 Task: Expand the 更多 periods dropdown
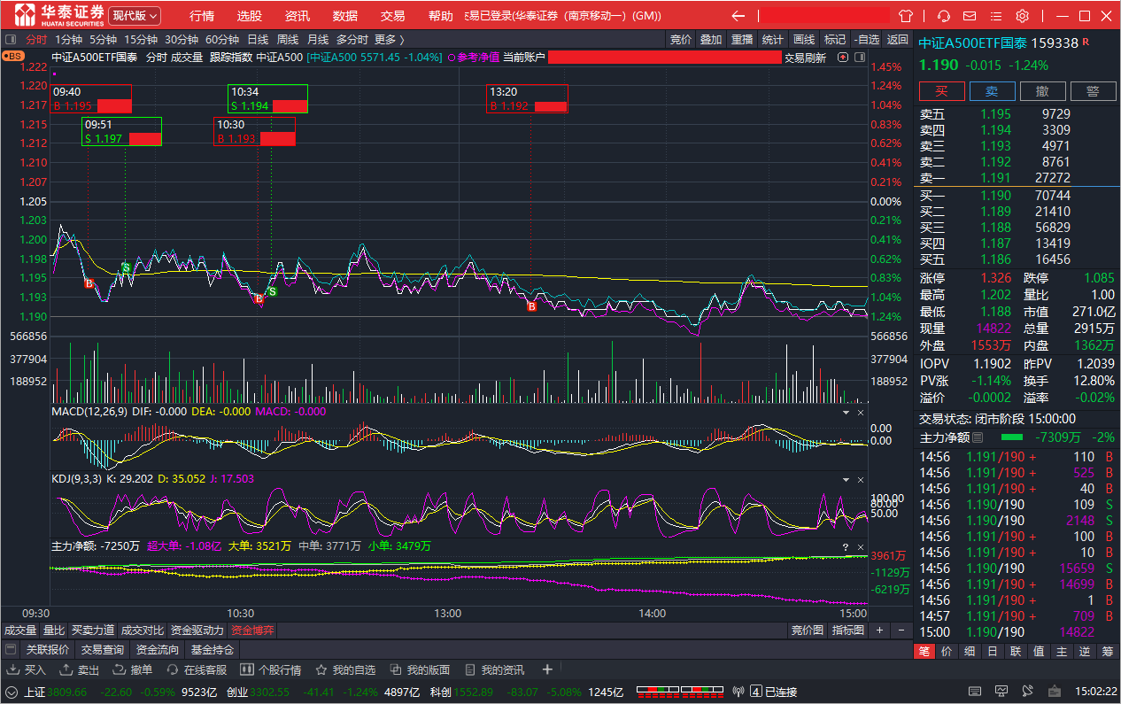(389, 39)
